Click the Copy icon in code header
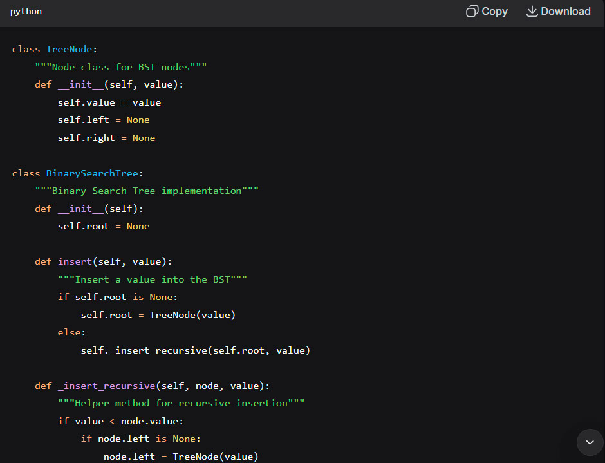 pyautogui.click(x=472, y=12)
